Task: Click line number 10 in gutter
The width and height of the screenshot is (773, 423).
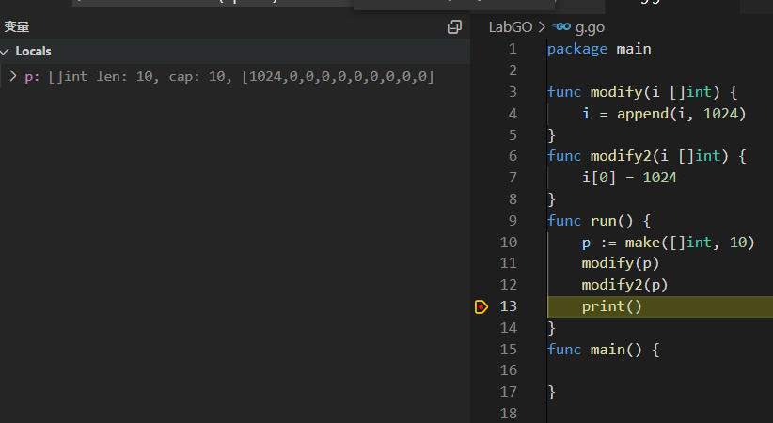Action: click(508, 243)
